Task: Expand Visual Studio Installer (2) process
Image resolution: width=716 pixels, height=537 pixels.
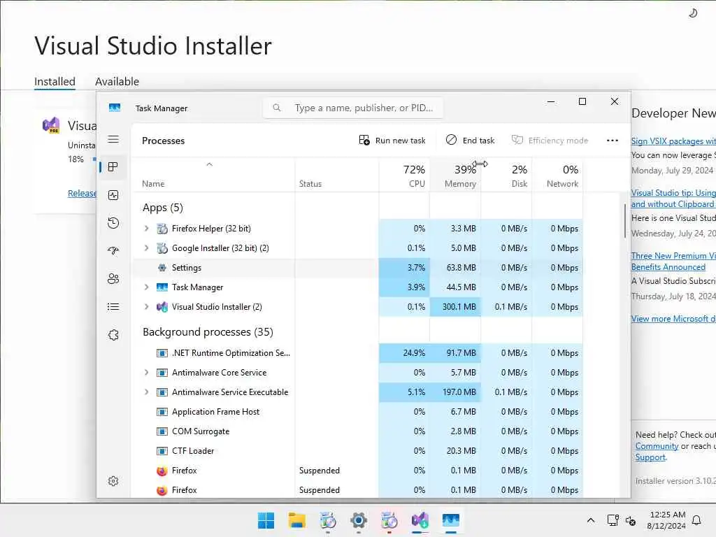Action: pos(146,307)
